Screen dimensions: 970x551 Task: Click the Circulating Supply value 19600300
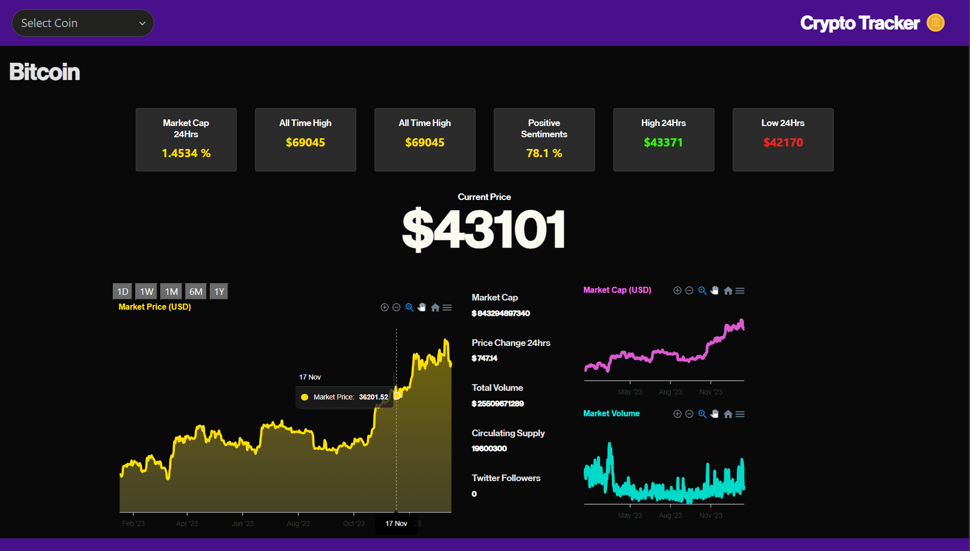489,448
